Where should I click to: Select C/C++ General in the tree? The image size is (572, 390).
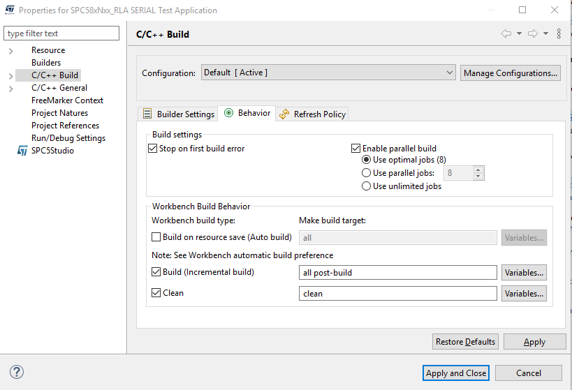coord(59,88)
